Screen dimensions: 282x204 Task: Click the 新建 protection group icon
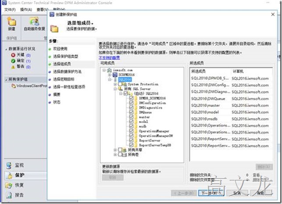coord(12,21)
